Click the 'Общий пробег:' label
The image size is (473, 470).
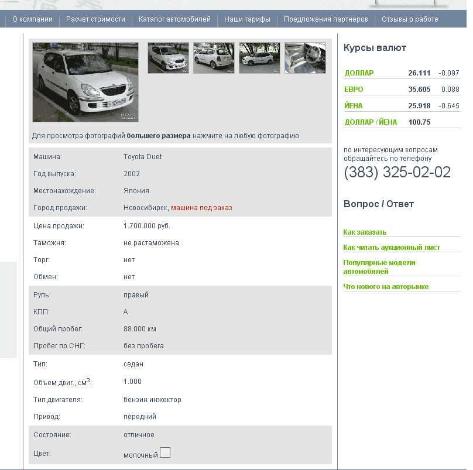point(58,329)
